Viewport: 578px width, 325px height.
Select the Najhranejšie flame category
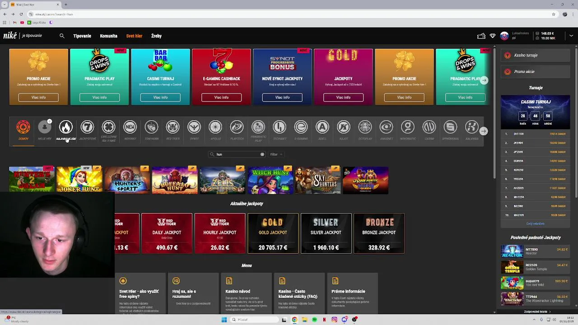click(x=66, y=130)
